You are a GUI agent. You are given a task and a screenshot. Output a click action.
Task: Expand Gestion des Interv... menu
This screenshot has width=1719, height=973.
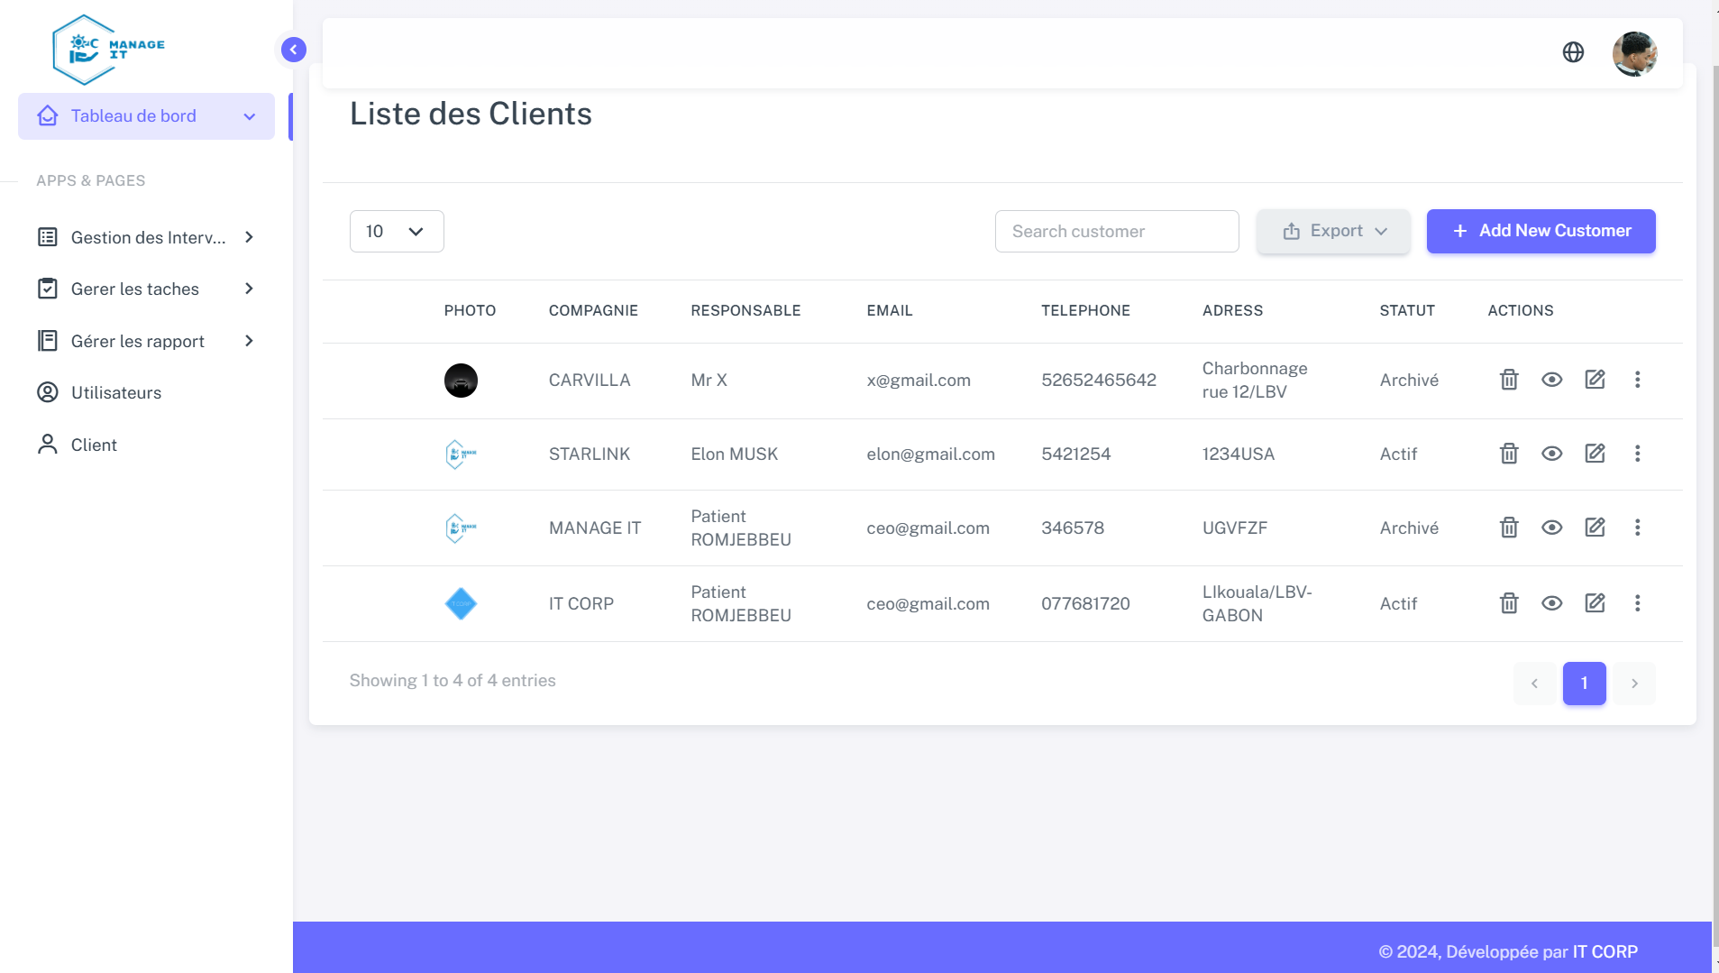point(146,237)
